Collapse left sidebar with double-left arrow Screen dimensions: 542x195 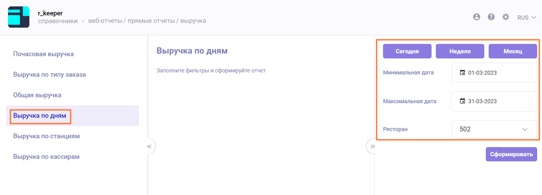(149, 147)
